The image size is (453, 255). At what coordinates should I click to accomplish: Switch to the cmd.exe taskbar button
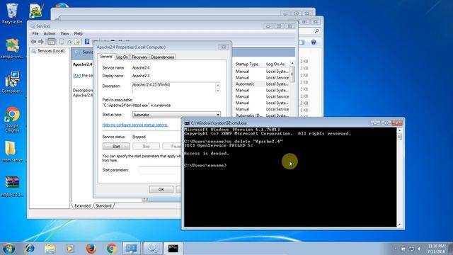point(173,249)
